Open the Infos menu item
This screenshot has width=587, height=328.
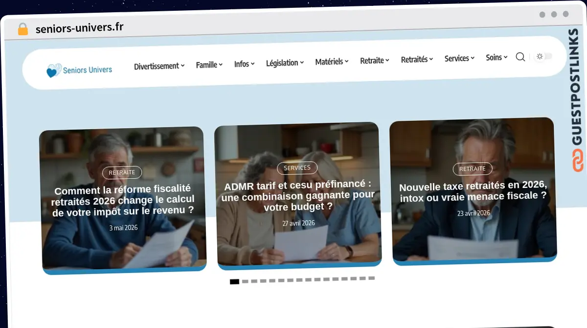click(244, 64)
